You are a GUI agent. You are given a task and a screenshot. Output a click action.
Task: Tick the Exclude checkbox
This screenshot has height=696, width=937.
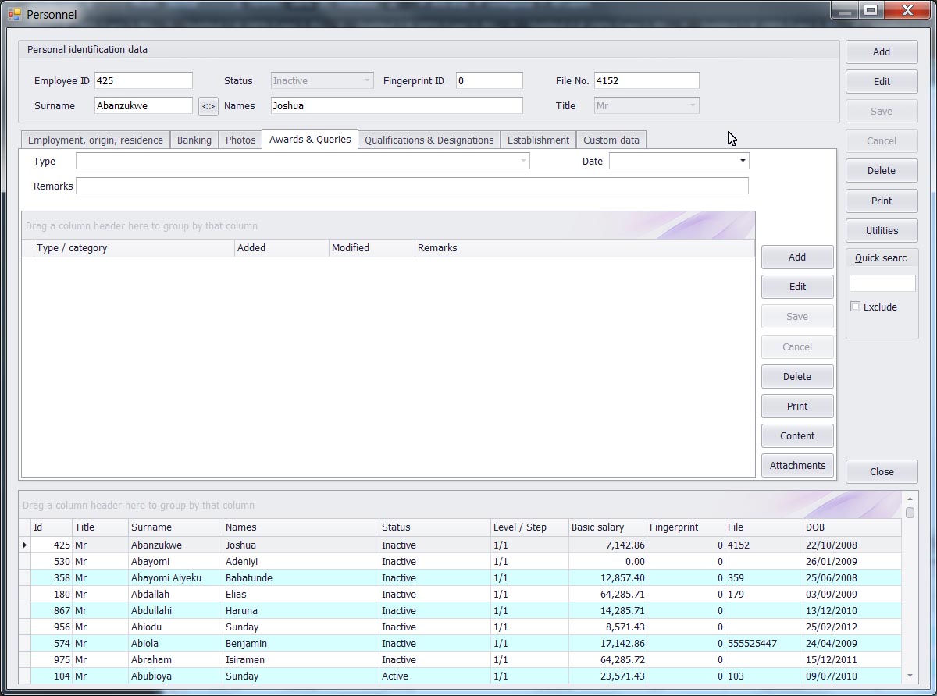pos(856,307)
